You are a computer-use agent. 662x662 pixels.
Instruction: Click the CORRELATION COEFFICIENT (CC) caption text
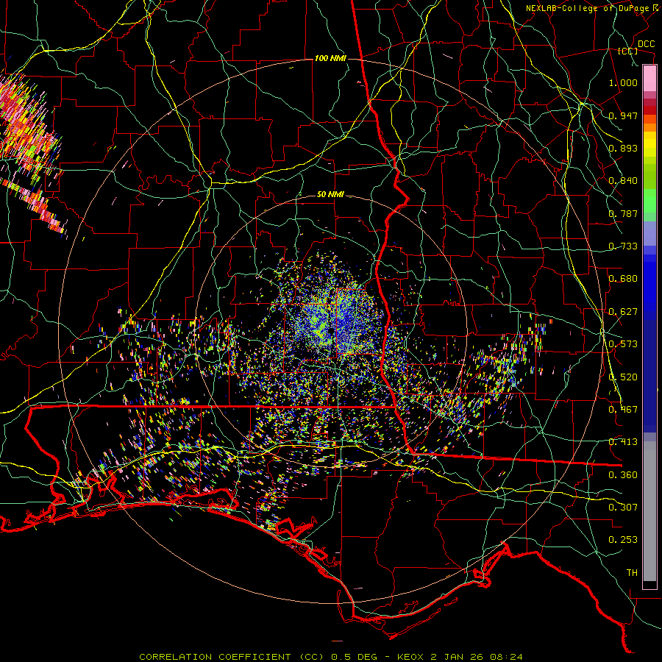click(232, 657)
